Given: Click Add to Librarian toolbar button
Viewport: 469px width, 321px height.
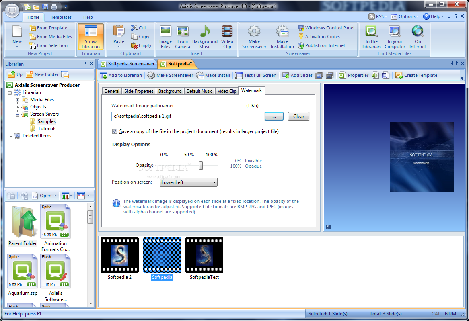Looking at the screenshot, I should [x=121, y=75].
